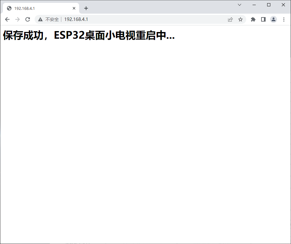Open Chrome's three-dot menu

pos(284,19)
